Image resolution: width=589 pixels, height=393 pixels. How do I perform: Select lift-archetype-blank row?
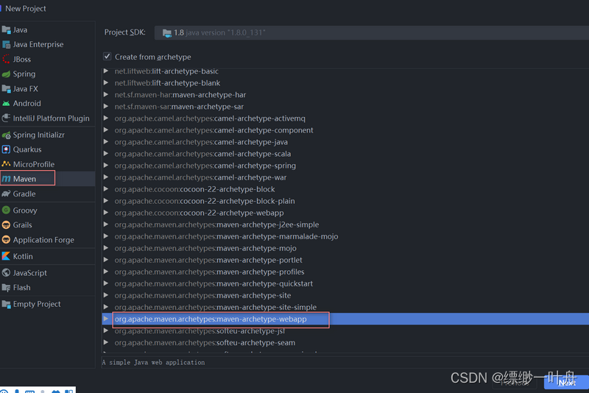(345, 83)
